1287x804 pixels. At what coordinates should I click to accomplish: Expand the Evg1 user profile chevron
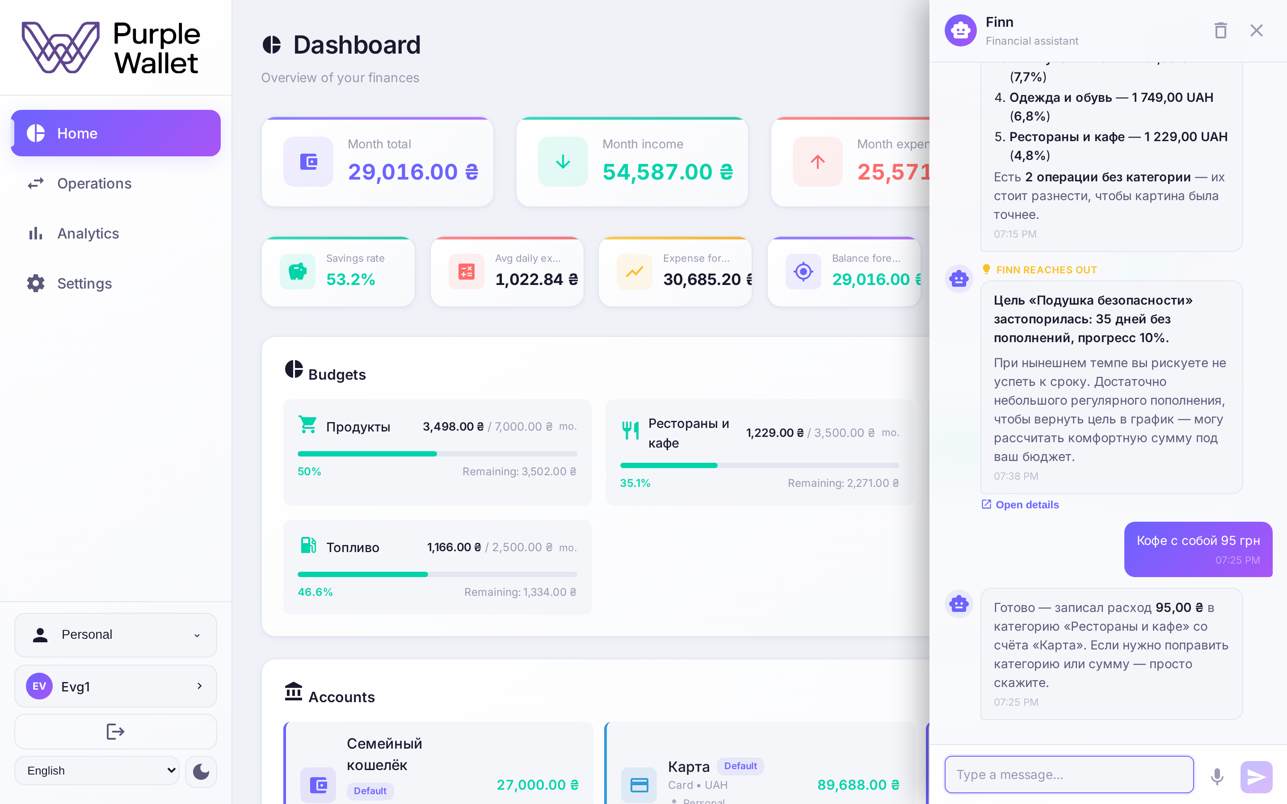199,686
